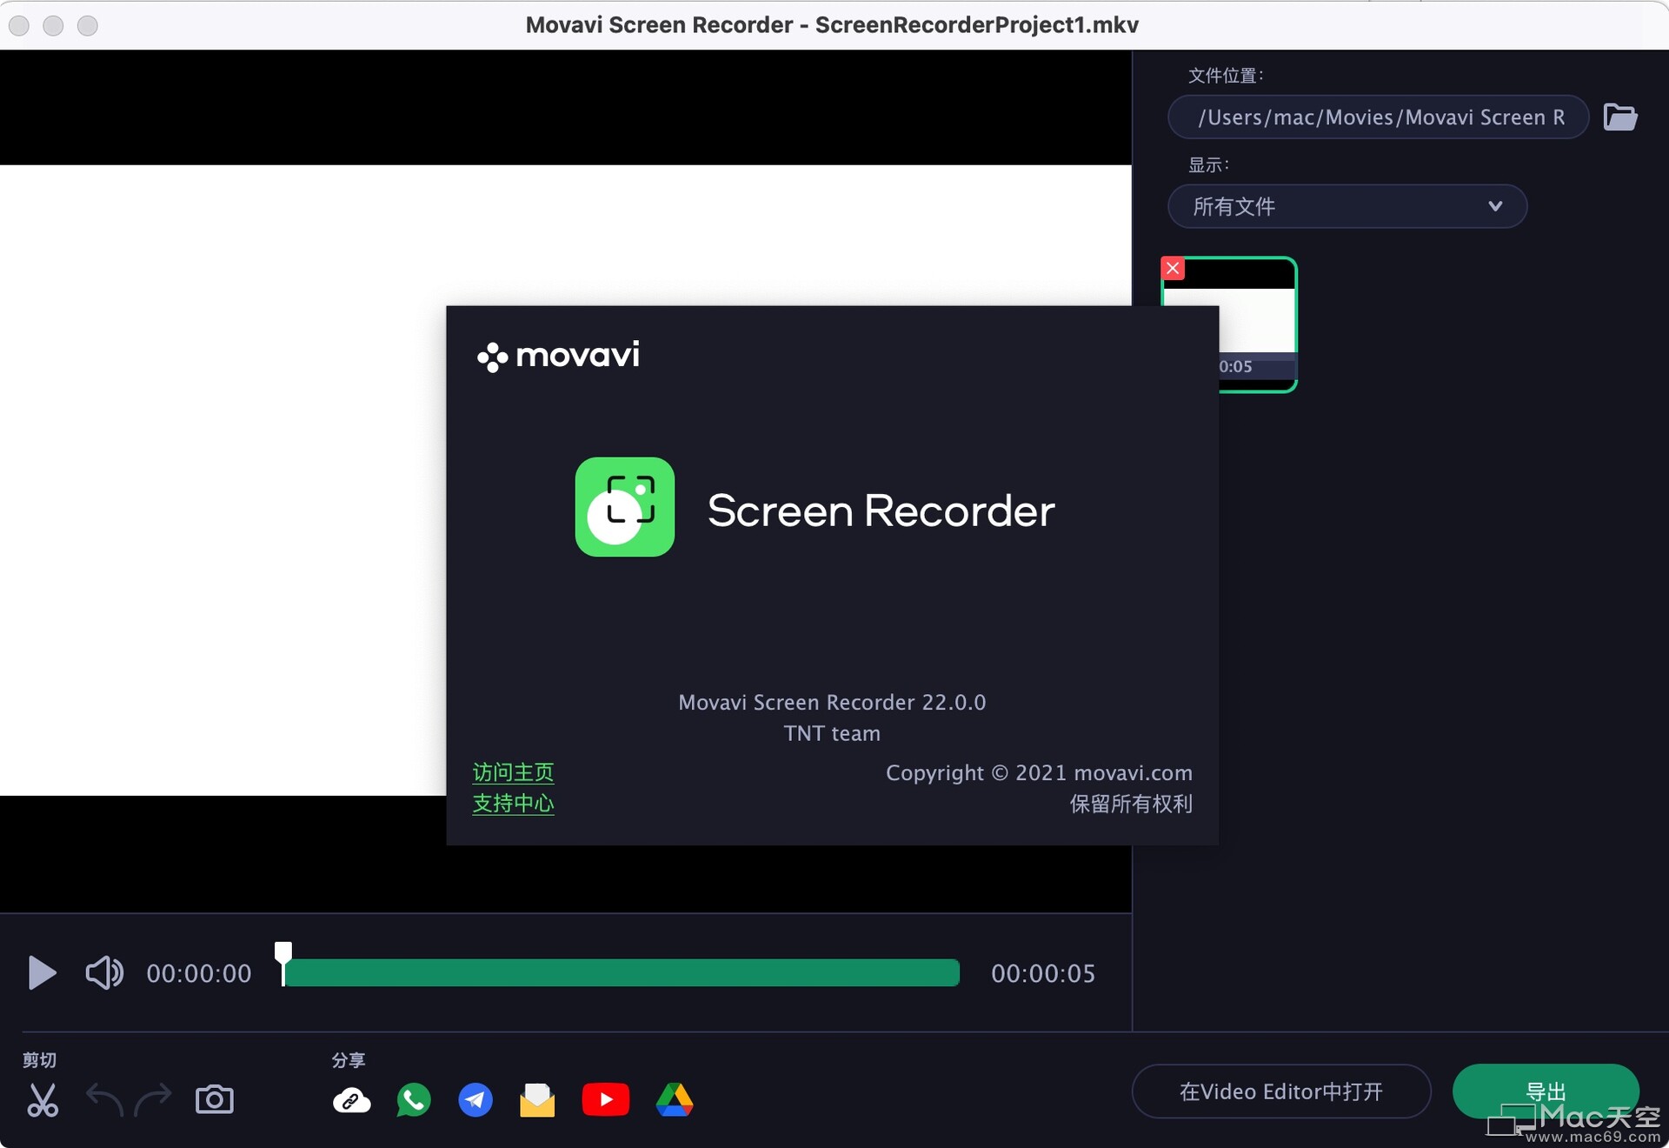Share via cloud link icon

pyautogui.click(x=352, y=1100)
